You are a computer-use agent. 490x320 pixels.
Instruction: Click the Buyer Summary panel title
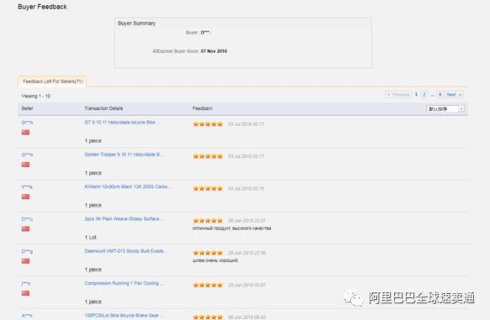coord(136,23)
